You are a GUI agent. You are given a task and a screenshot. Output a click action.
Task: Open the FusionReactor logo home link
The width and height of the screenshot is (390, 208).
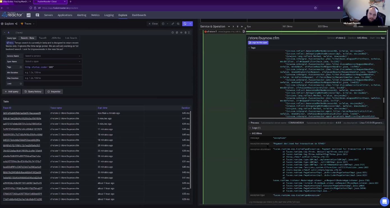coord(12,15)
